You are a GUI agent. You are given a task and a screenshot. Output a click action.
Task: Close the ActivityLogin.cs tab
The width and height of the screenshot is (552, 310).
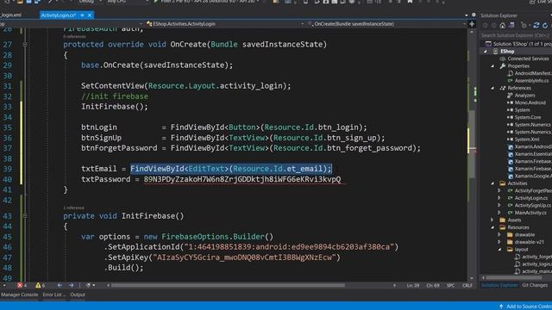point(90,15)
